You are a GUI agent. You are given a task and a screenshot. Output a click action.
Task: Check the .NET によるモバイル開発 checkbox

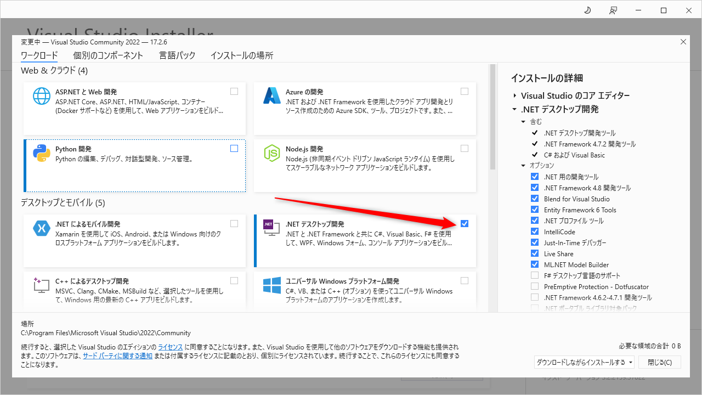coord(234,224)
